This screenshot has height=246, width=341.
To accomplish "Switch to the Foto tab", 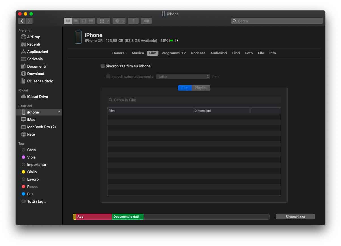I will [249, 53].
